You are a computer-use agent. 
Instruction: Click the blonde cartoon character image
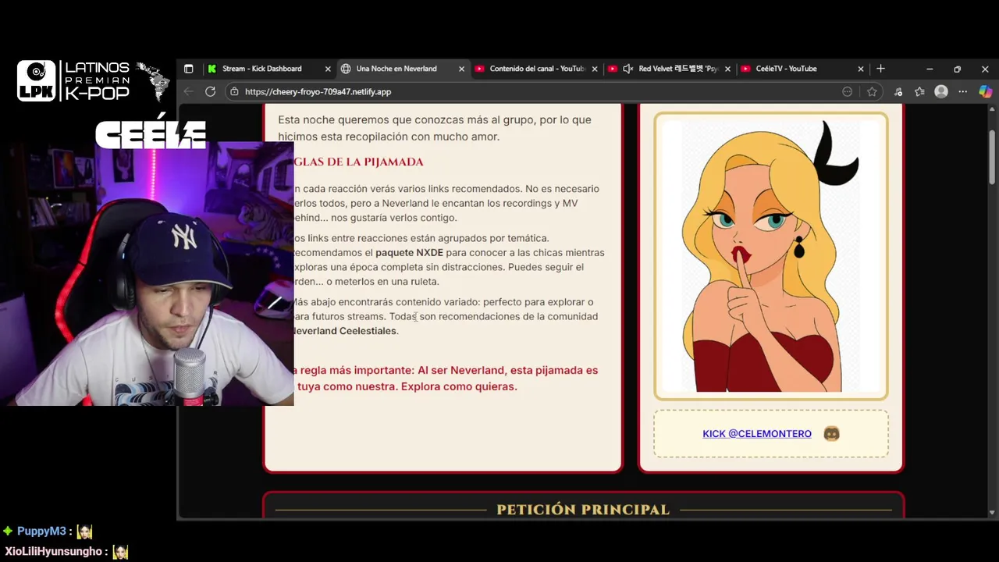coord(770,256)
